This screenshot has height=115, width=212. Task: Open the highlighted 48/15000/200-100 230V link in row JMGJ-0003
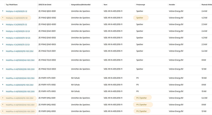pos(20,112)
